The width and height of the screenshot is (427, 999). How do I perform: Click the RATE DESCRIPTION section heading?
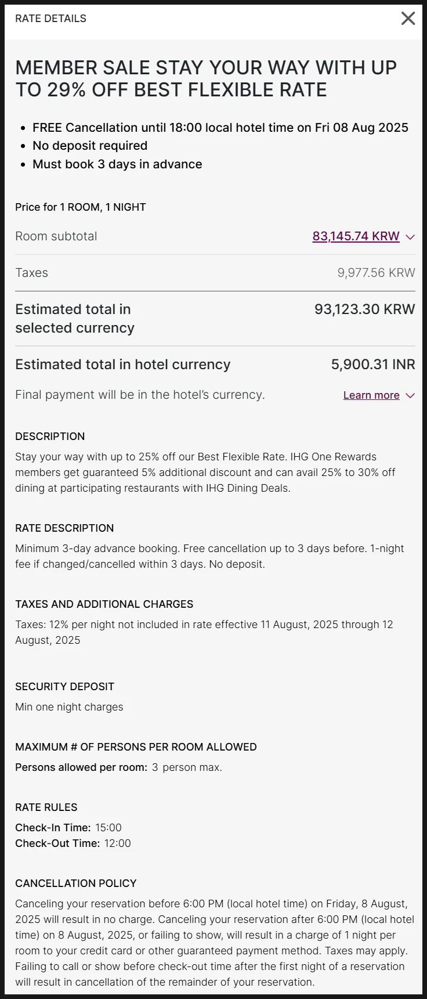[x=64, y=528]
